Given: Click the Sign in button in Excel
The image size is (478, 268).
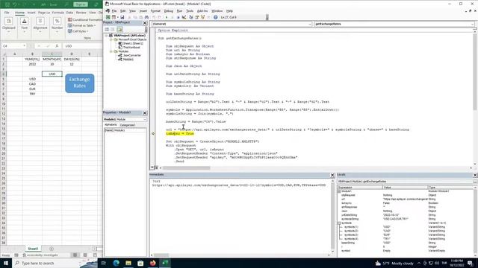Looking at the screenshot, I should point(81,4).
